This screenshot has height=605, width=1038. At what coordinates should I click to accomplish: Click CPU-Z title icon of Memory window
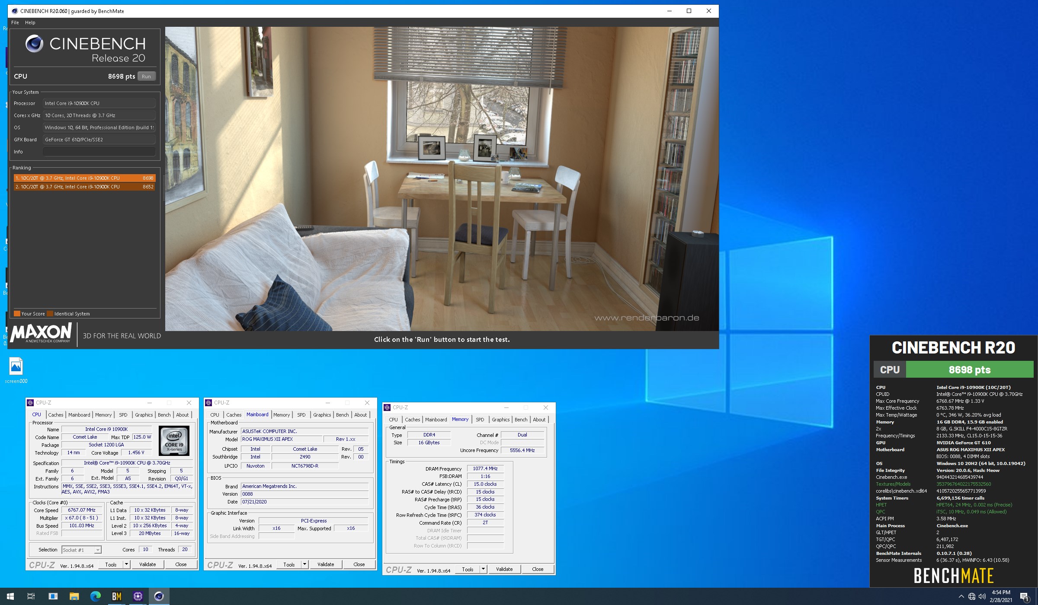[387, 408]
